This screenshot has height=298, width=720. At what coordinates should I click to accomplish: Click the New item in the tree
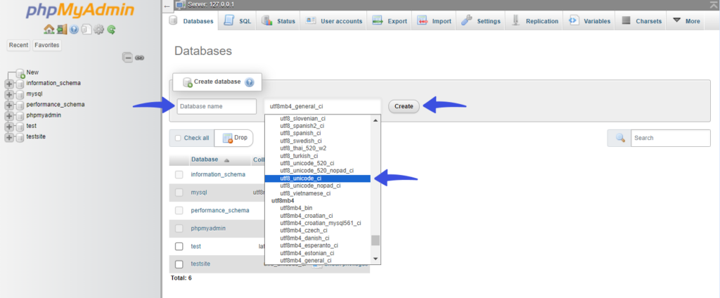pos(32,72)
